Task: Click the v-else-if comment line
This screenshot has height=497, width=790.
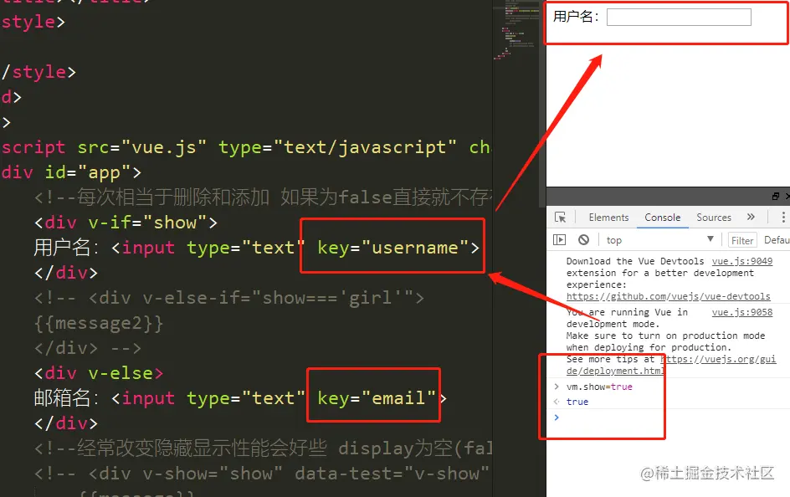Action: tap(229, 298)
